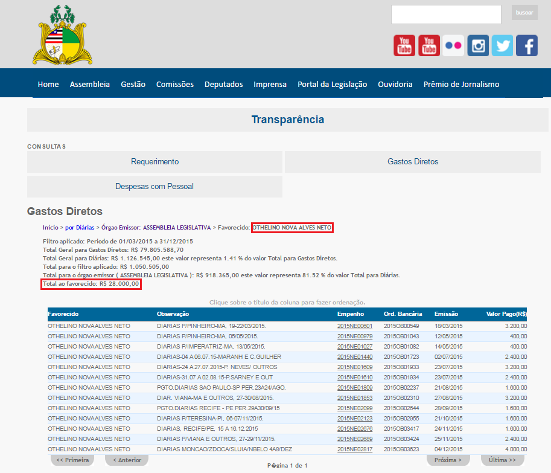
Task: Go to the Ouvidoria menu item
Action: coord(395,85)
